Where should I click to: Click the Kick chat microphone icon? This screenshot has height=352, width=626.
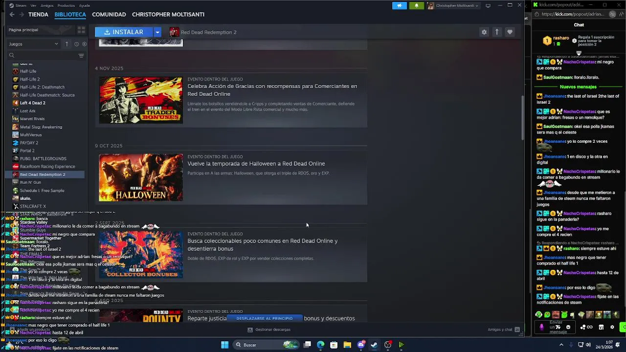[541, 327]
